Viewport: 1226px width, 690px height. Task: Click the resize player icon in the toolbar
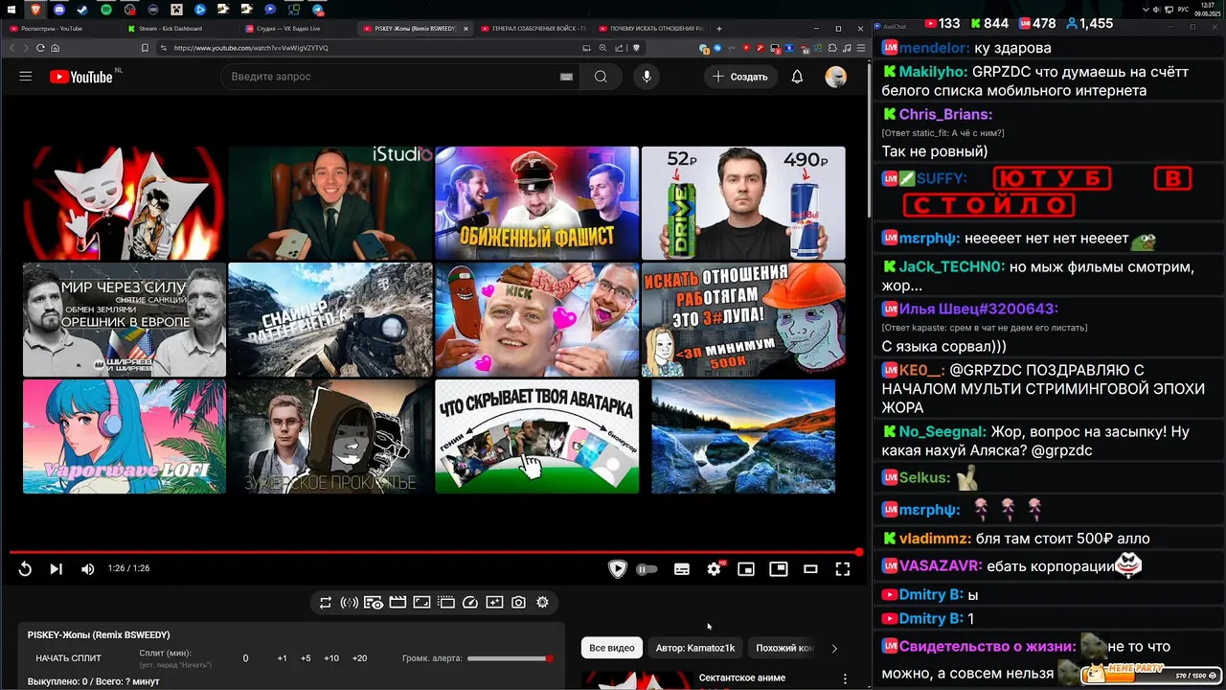point(421,603)
